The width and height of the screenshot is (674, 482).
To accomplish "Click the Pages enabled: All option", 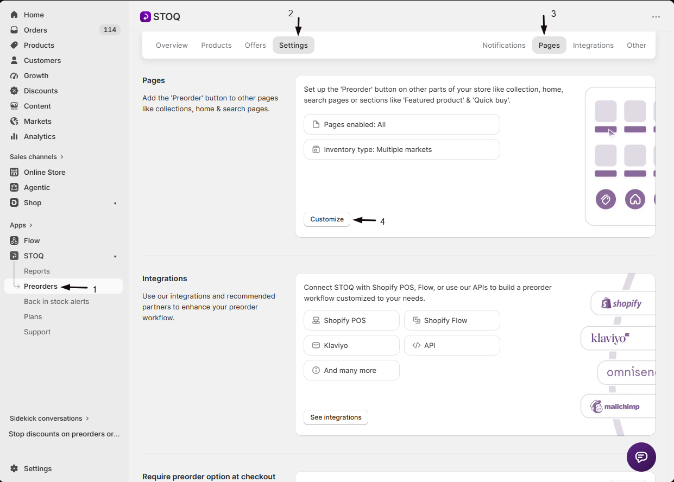I will (x=402, y=124).
